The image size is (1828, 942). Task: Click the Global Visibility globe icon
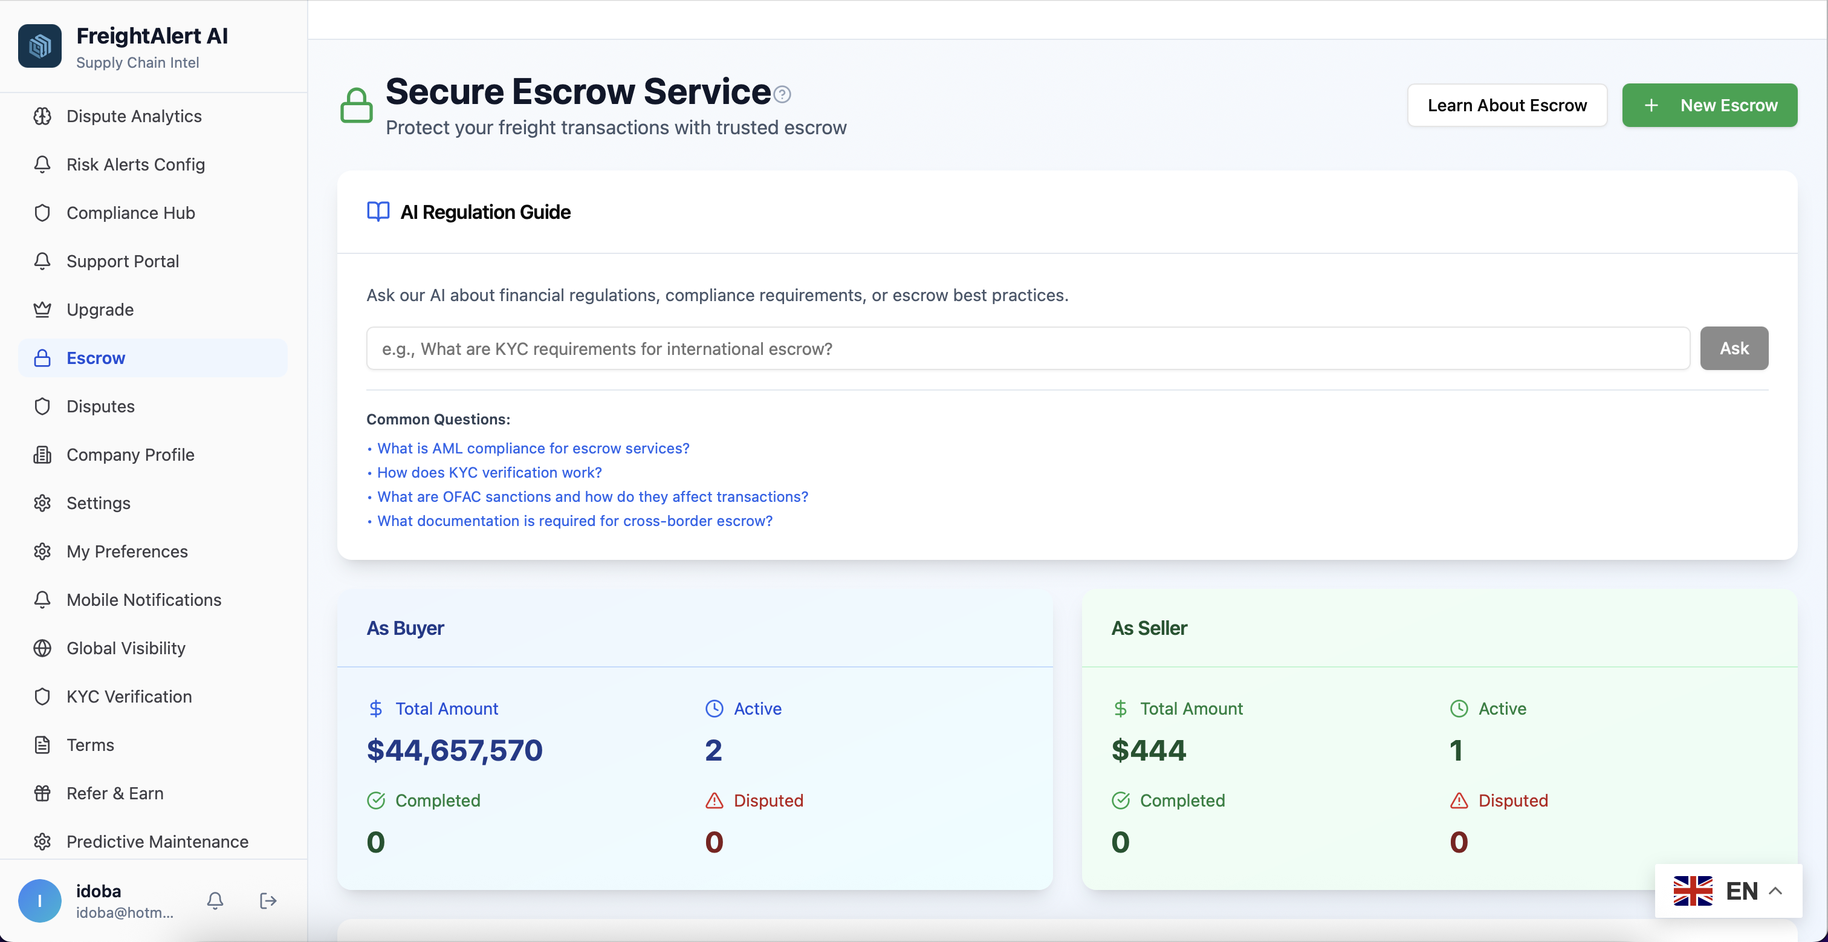(x=42, y=648)
